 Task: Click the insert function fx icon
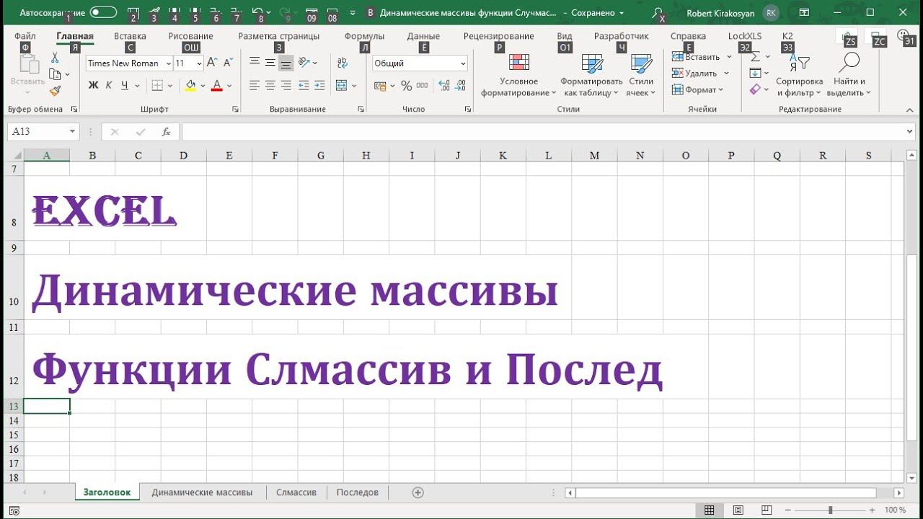pos(166,132)
